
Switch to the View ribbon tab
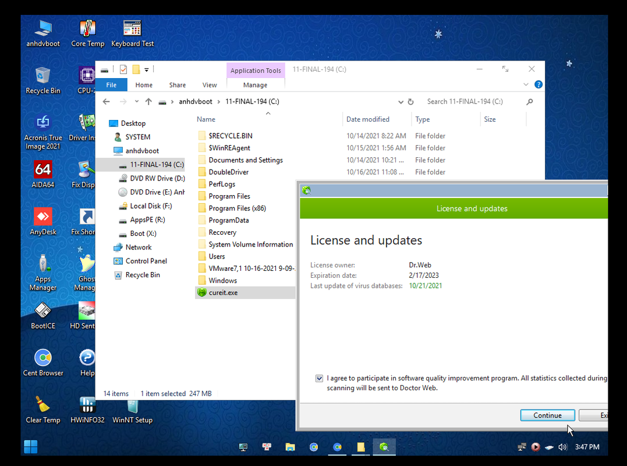(210, 85)
